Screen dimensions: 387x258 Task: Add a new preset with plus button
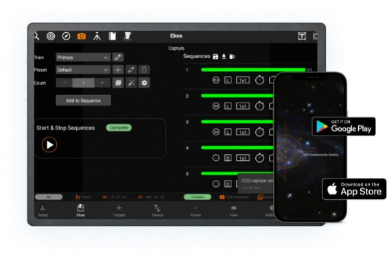click(x=118, y=70)
